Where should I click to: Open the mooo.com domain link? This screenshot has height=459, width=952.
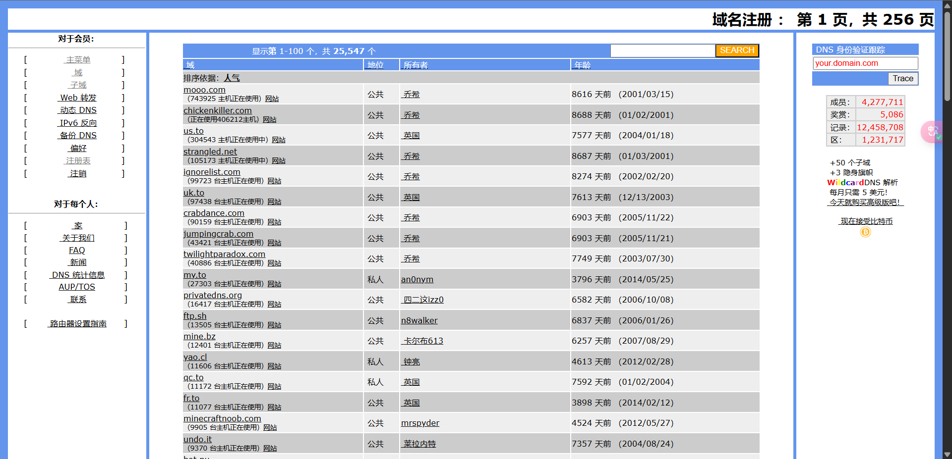point(204,90)
